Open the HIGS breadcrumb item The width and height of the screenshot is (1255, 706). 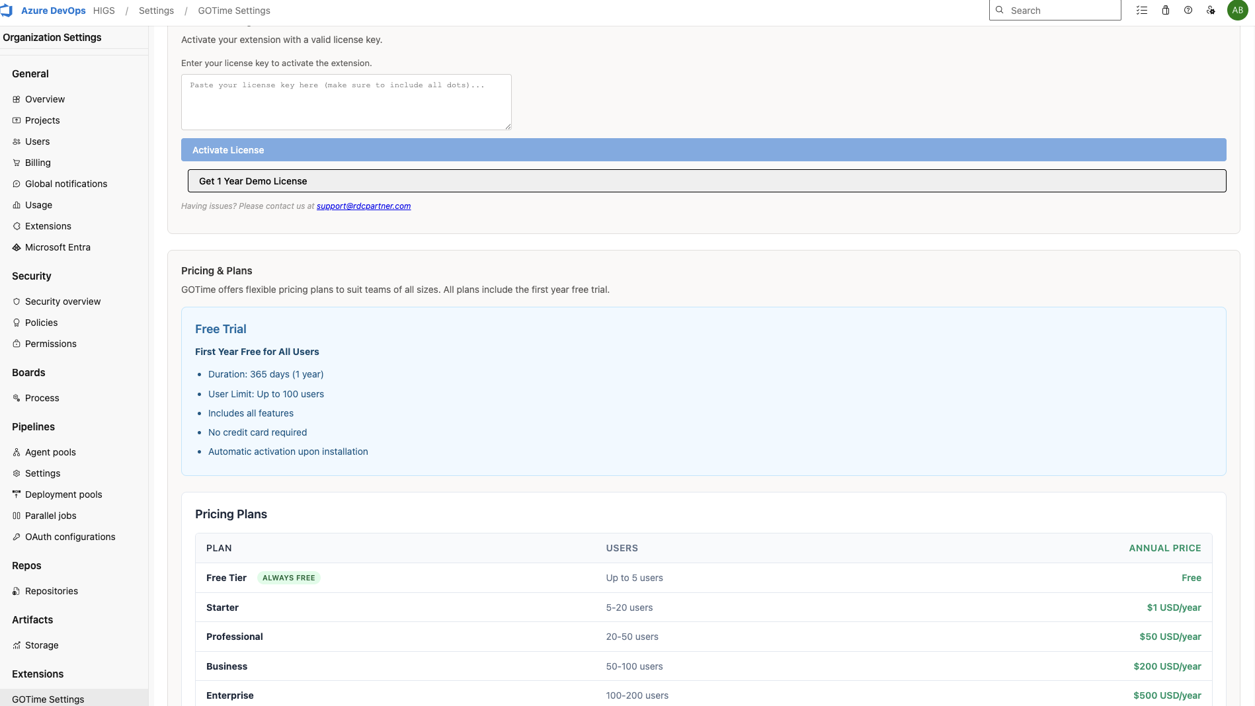pos(104,11)
